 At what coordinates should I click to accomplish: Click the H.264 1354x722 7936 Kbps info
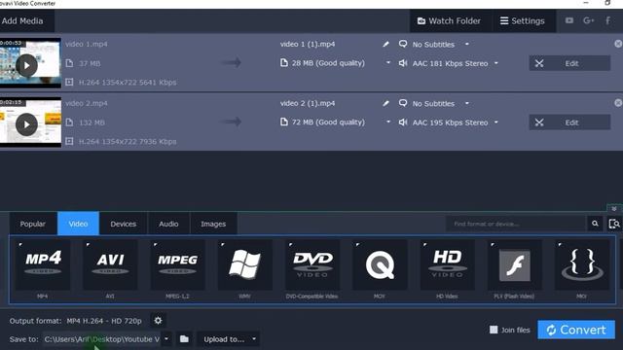point(128,141)
